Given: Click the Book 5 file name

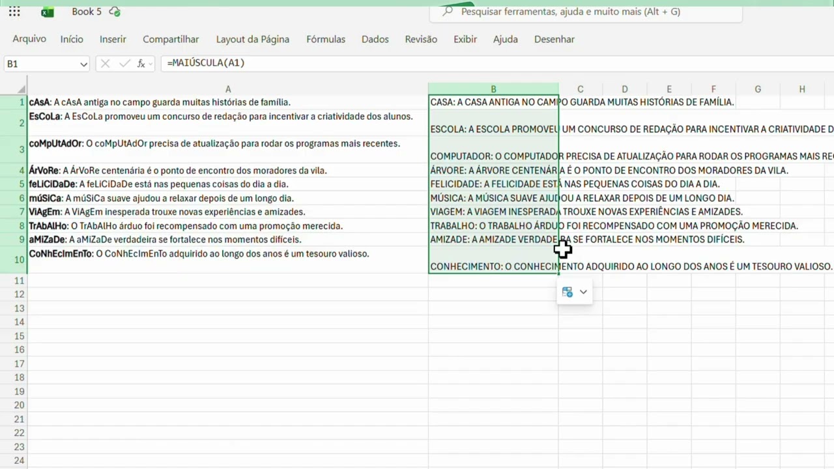Looking at the screenshot, I should [x=87, y=12].
